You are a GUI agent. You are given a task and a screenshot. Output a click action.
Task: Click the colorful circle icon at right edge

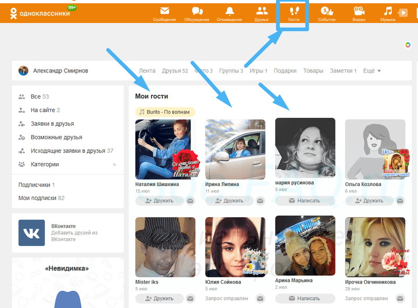[x=408, y=45]
